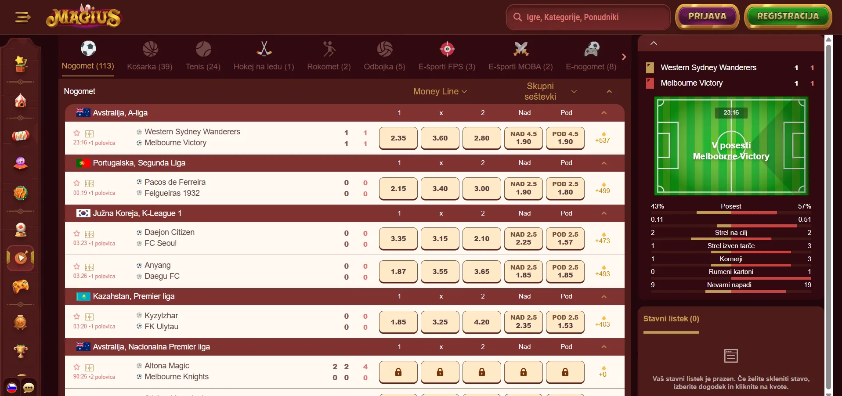Viewport: 842px width, 396px height.
Task: Select the live play target sidebar icon
Action: pos(21,258)
